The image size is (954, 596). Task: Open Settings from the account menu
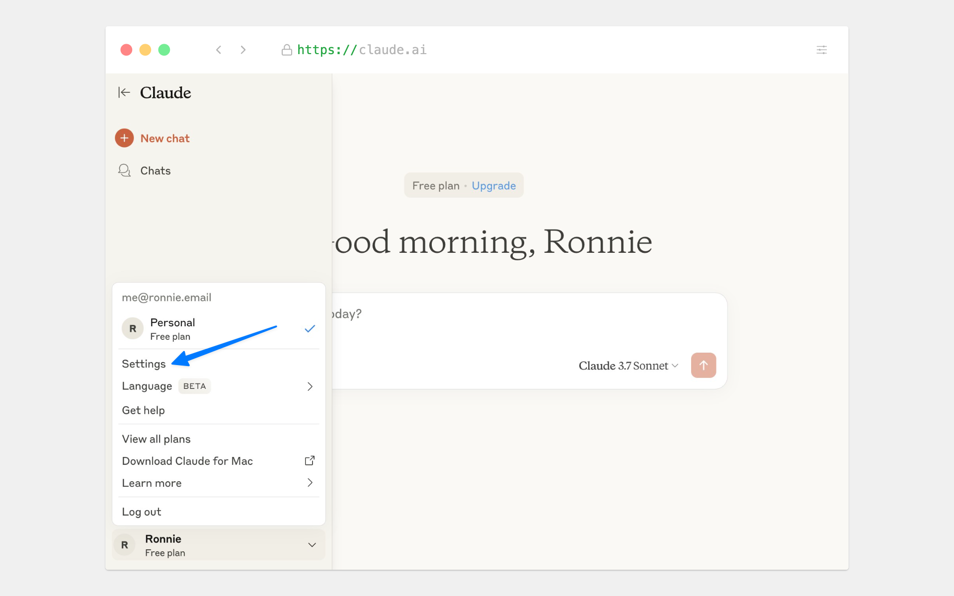click(144, 364)
